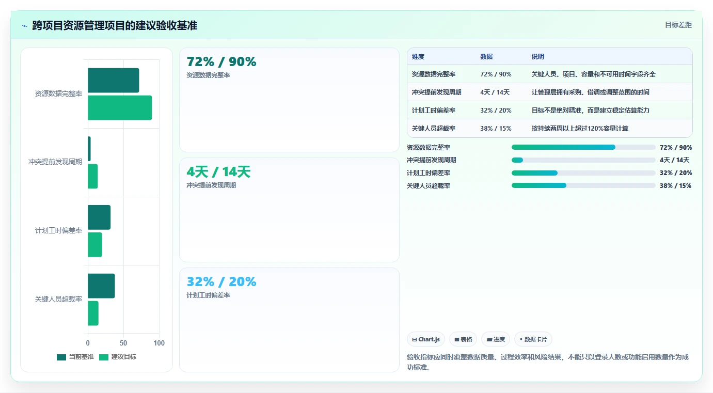Select the 数据卡片 tag chip
The image size is (713, 393).
(533, 339)
